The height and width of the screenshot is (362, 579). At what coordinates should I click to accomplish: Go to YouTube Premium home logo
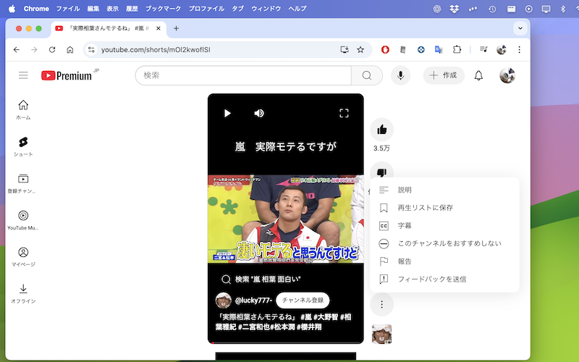pyautogui.click(x=67, y=75)
